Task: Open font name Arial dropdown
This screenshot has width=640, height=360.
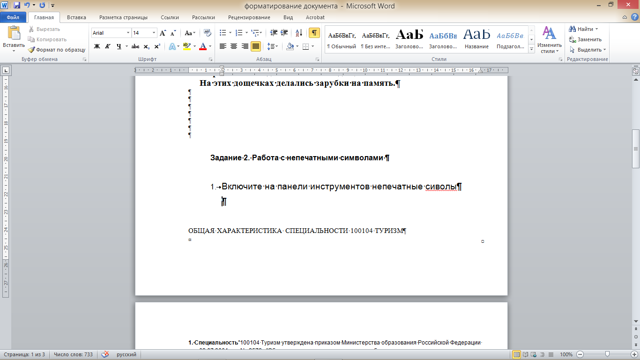Action: [x=128, y=33]
